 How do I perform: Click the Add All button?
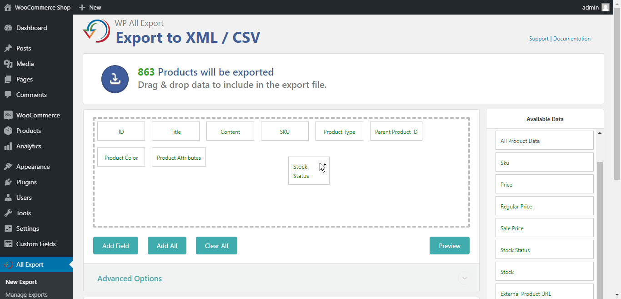(167, 245)
